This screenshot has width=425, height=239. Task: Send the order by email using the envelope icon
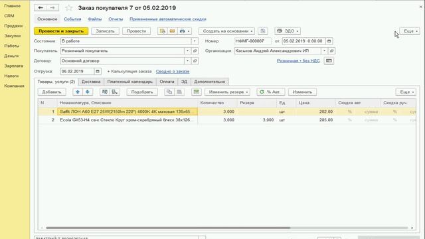tap(172, 31)
